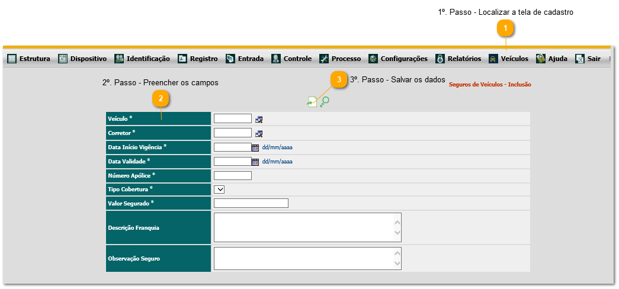Click Observação Seguro scrollbar up arrow
This screenshot has width=619, height=289.
[x=397, y=254]
